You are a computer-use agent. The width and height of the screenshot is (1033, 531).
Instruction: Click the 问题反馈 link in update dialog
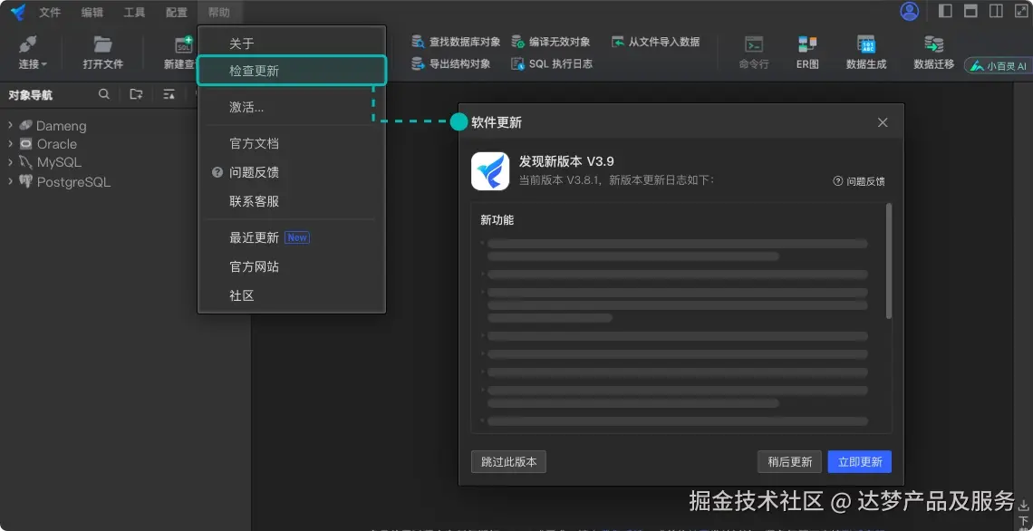click(x=859, y=181)
